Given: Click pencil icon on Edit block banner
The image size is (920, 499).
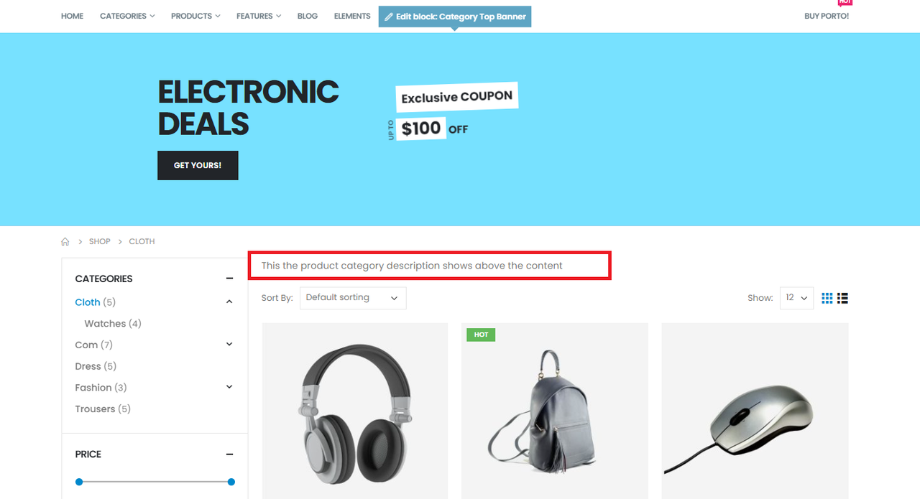Looking at the screenshot, I should [x=389, y=17].
